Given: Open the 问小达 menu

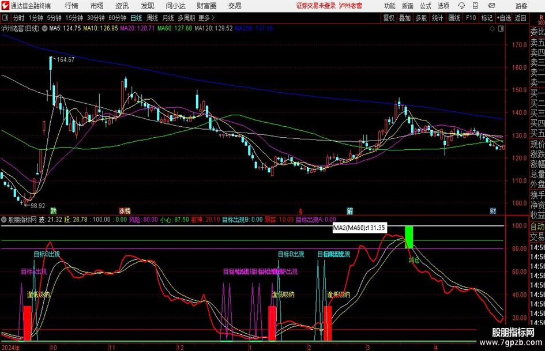Looking at the screenshot, I should click(x=175, y=6).
